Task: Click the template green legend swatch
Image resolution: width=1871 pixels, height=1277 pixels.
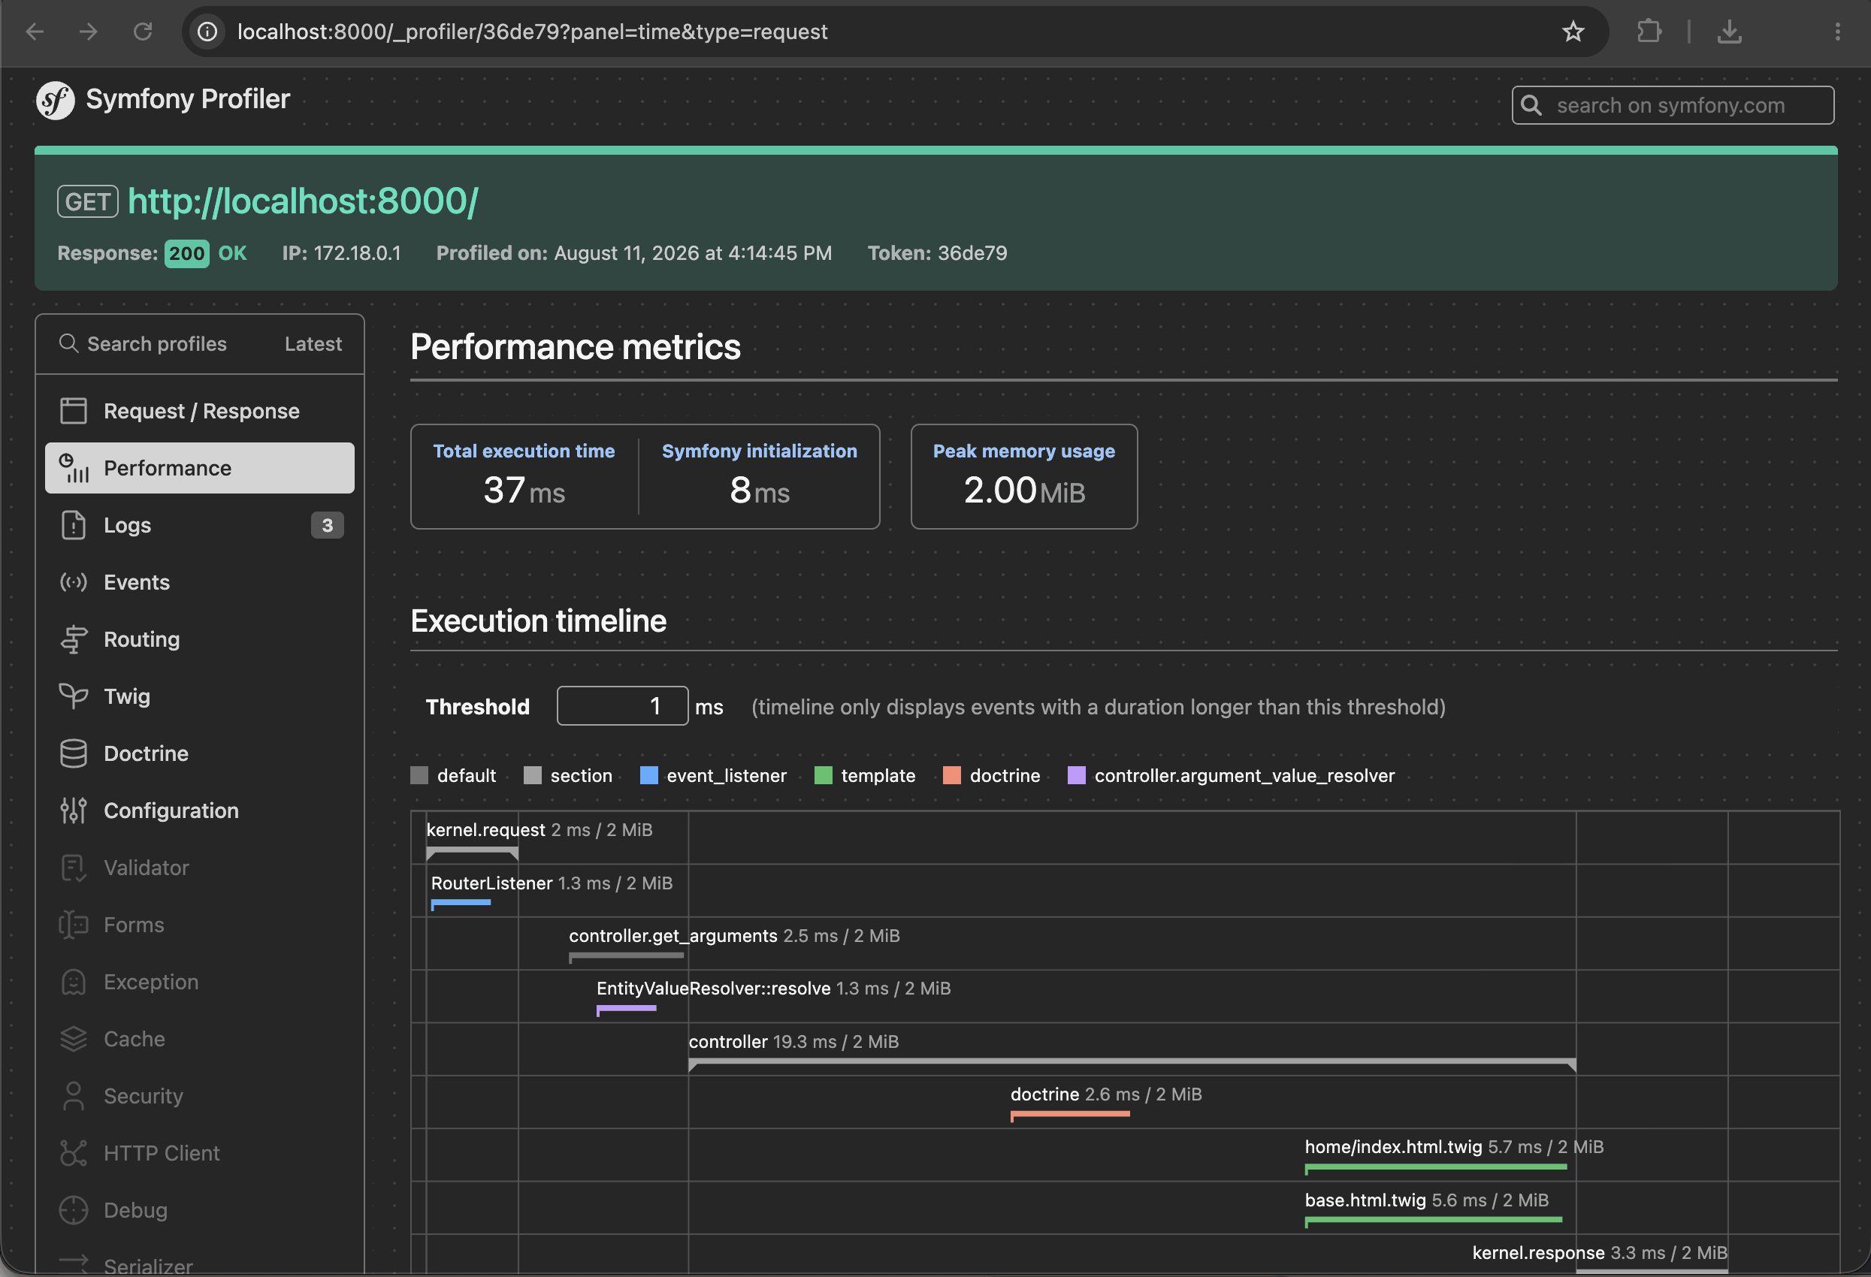Action: [x=824, y=775]
